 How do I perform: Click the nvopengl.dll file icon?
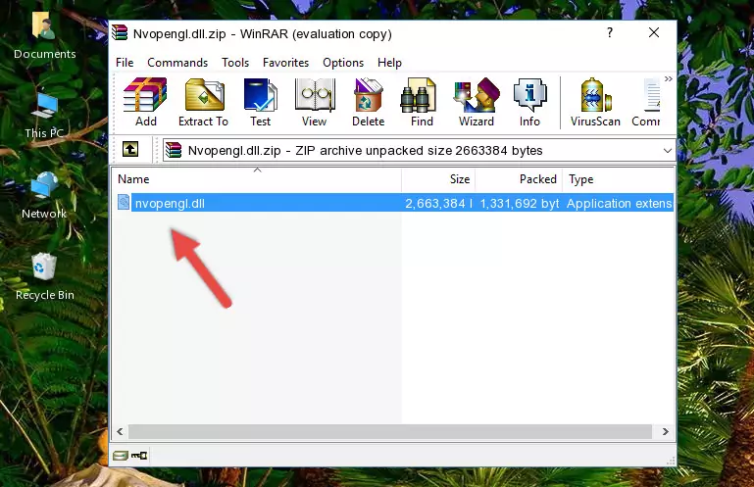pos(124,203)
